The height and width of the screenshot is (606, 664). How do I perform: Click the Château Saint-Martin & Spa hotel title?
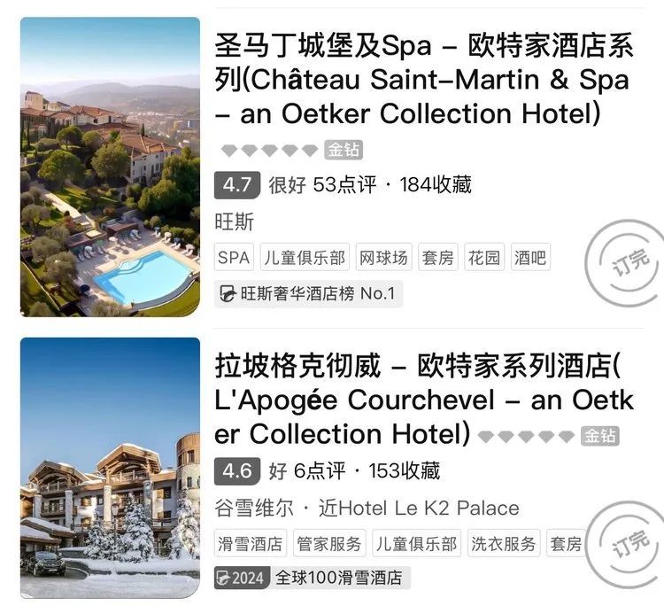[423, 80]
